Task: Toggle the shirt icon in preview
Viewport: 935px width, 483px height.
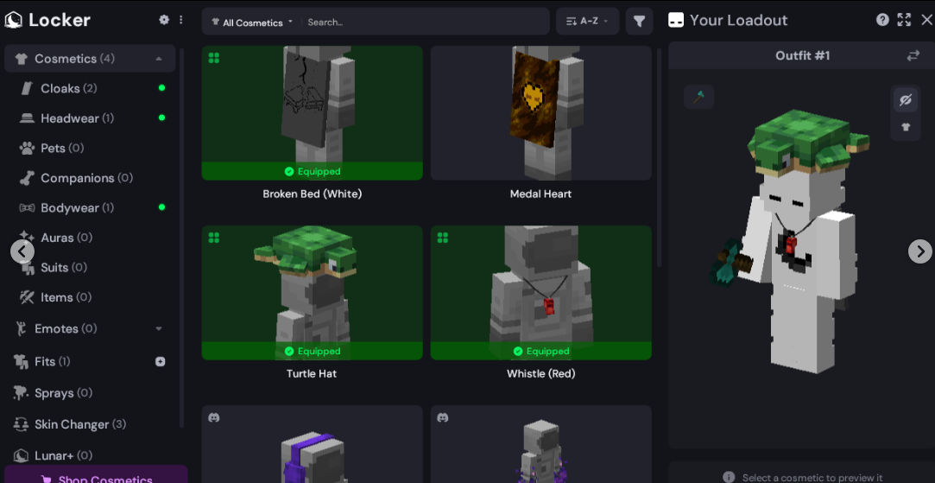Action: coord(905,126)
